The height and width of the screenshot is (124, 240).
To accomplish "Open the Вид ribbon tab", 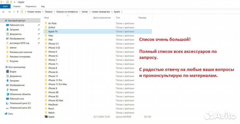I will pyautogui.click(x=43, y=6).
